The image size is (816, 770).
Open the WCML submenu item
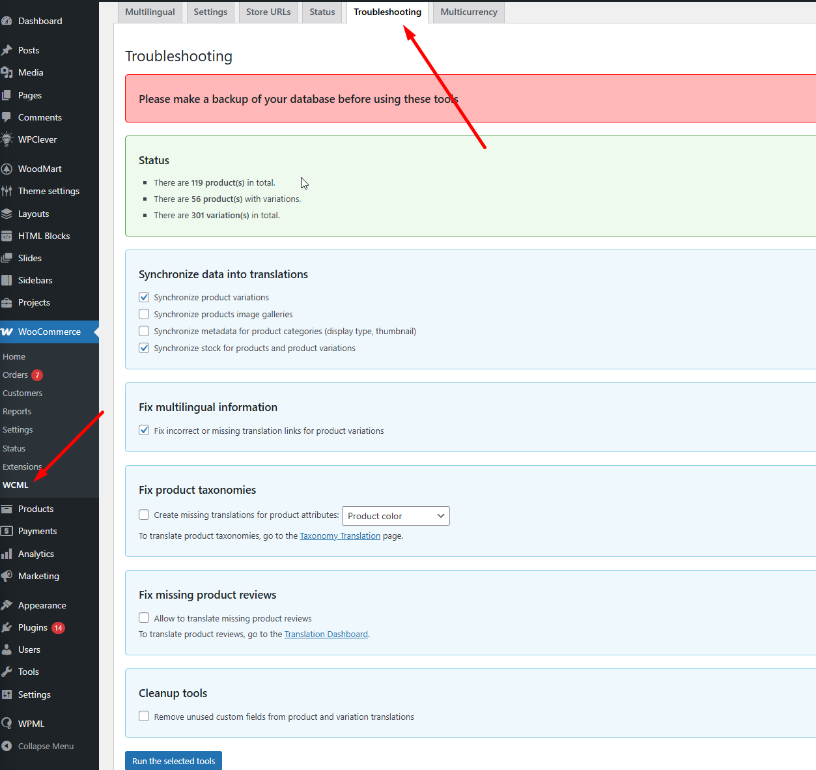click(16, 485)
